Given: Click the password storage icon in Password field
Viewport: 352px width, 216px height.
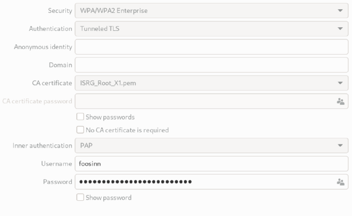Looking at the screenshot, I should click(340, 182).
